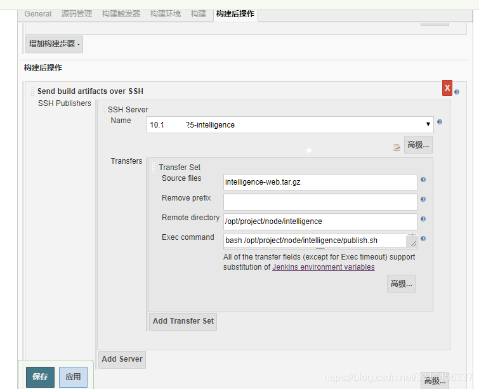Grab the drag handle of Send build artifacts
479x389 pixels.
click(33, 91)
